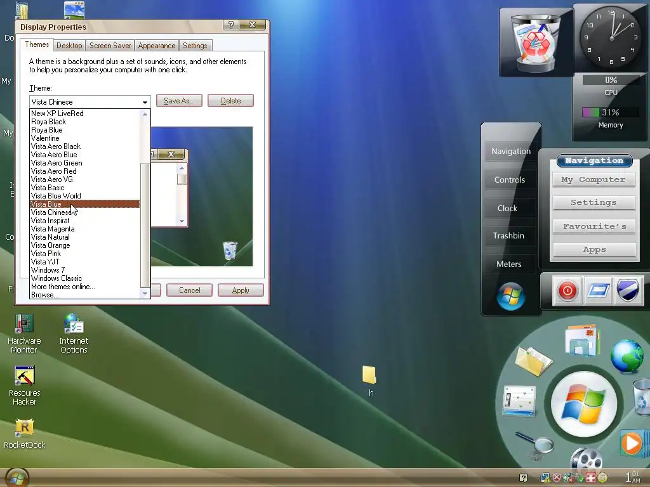The image size is (650, 487).
Task: Switch to the Desktop tab
Action: [69, 46]
